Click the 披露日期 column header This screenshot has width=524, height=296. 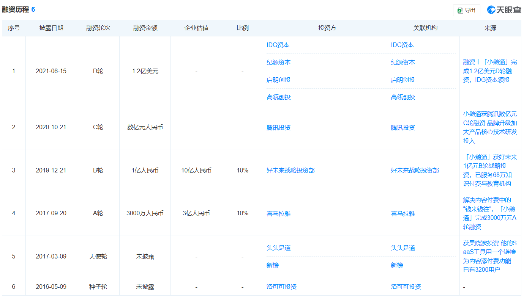[x=51, y=28]
